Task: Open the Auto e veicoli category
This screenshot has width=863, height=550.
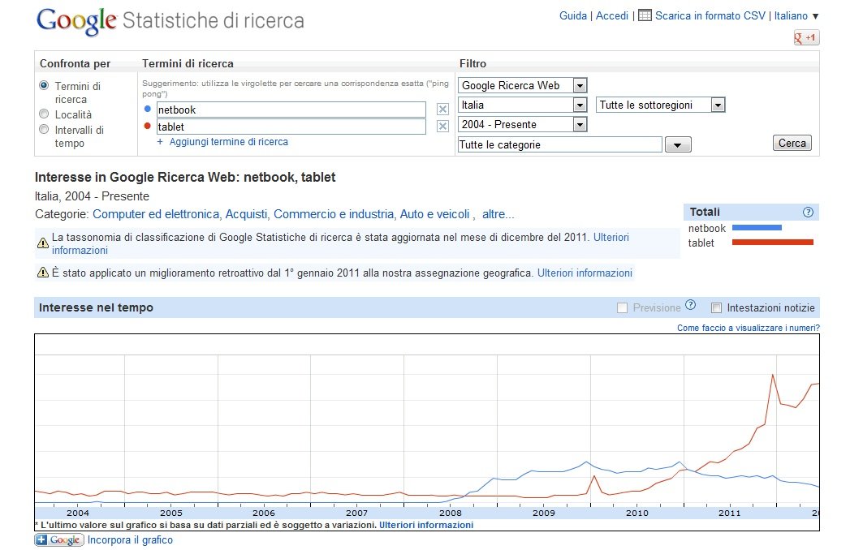Action: [x=434, y=214]
